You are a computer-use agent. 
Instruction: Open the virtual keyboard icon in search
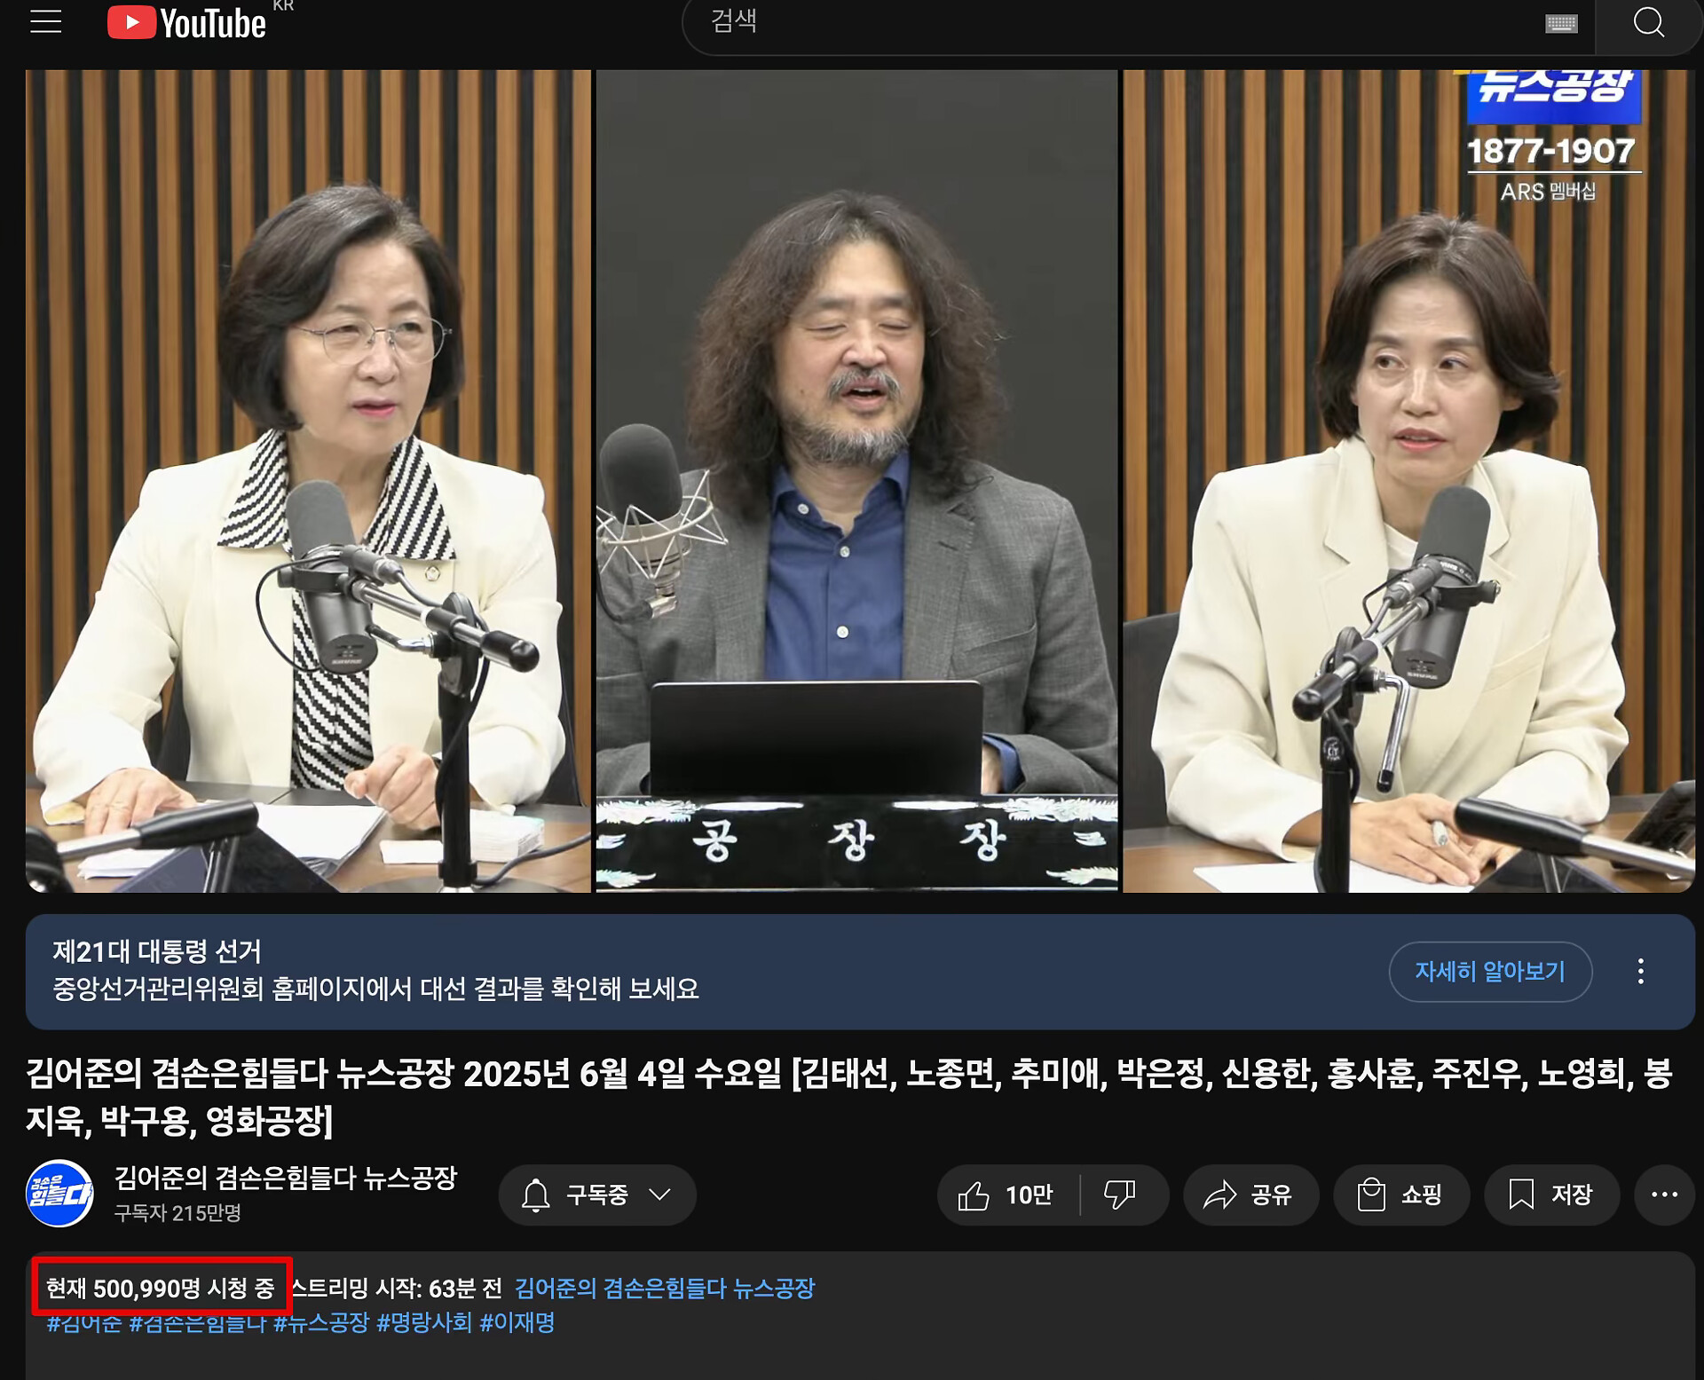pyautogui.click(x=1560, y=23)
